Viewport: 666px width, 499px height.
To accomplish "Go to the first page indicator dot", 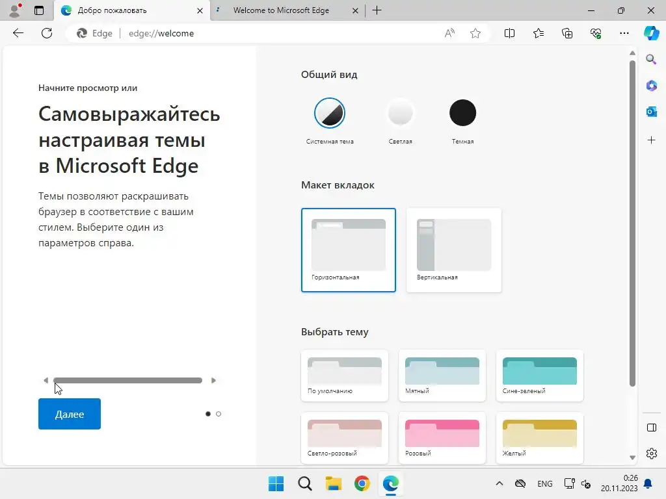I will point(207,414).
